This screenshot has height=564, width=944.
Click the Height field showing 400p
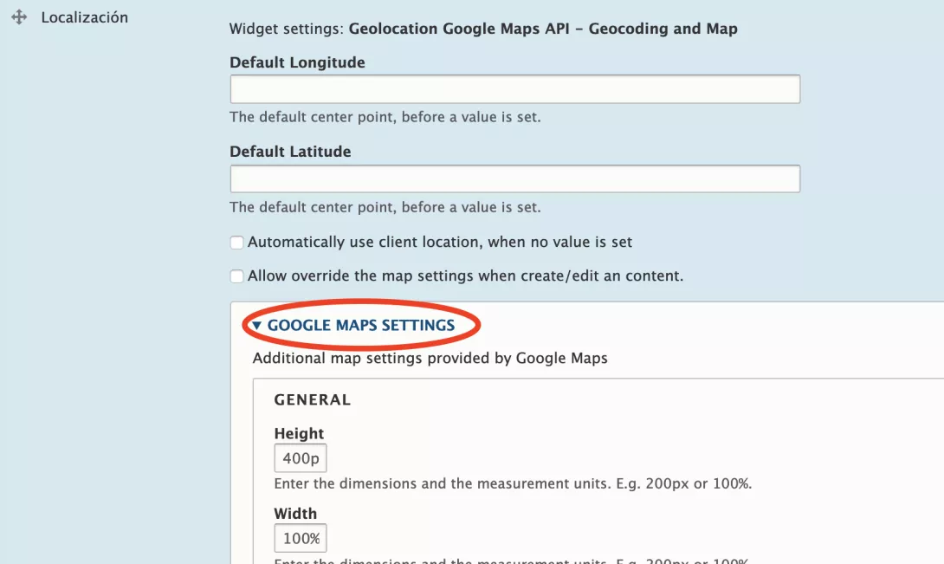click(x=301, y=458)
